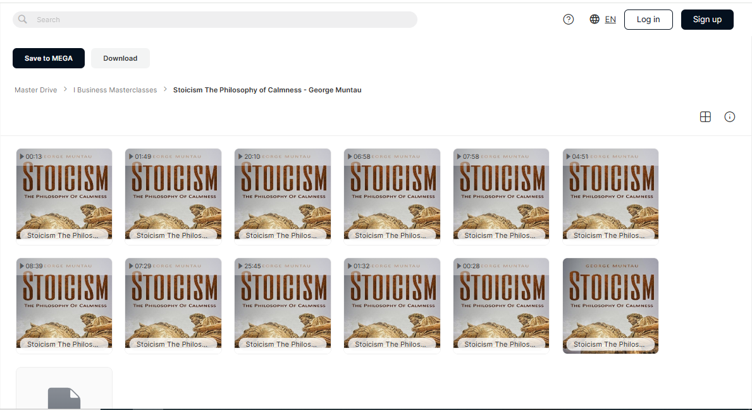The width and height of the screenshot is (752, 410).
Task: Open the help question mark icon
Action: (x=569, y=19)
